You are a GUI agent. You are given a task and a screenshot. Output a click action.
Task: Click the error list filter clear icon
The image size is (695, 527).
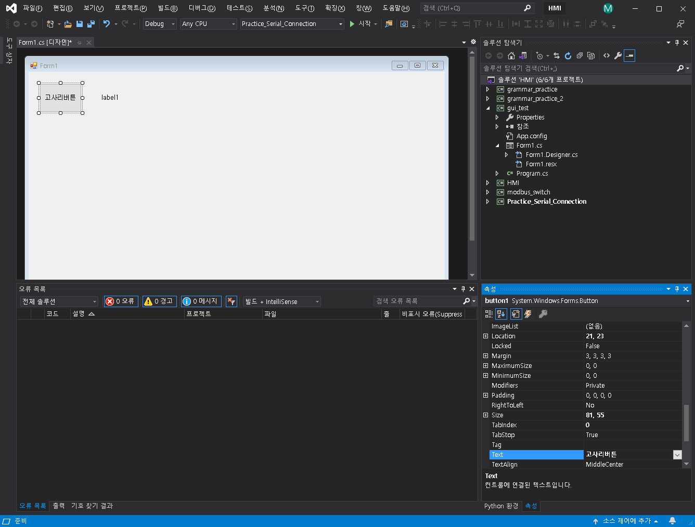pos(231,301)
